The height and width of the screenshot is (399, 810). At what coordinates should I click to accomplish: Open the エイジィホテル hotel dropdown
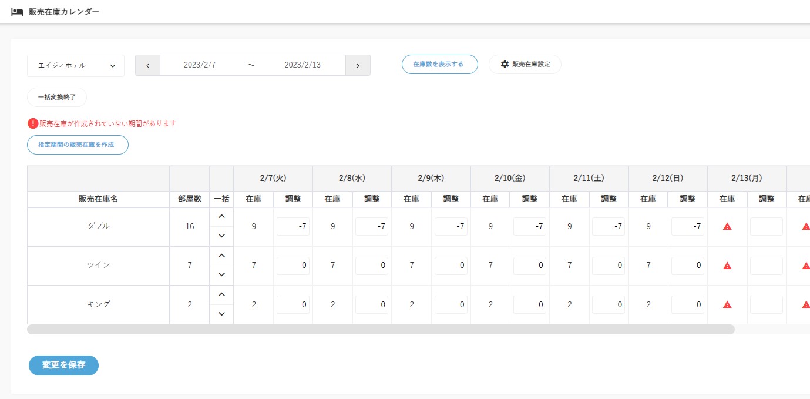coord(76,66)
